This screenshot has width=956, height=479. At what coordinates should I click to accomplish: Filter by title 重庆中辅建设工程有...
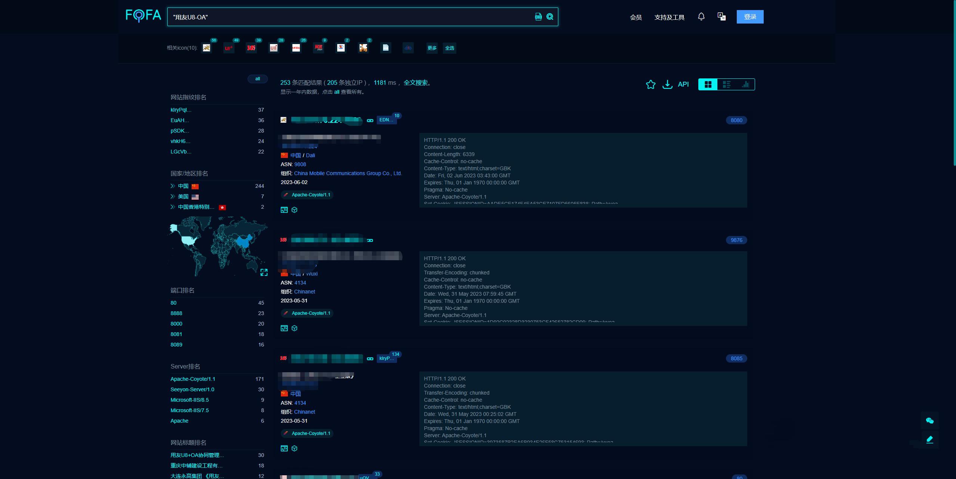point(196,466)
